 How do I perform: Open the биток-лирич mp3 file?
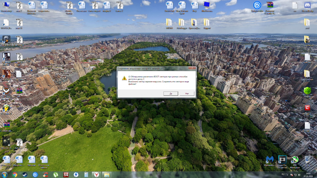94,7
